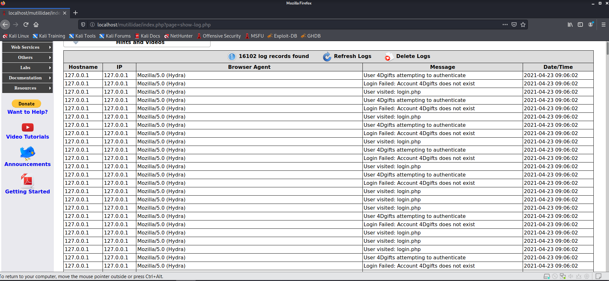Open the Kali Forums bookmark
This screenshot has height=281, width=609.
[x=115, y=36]
